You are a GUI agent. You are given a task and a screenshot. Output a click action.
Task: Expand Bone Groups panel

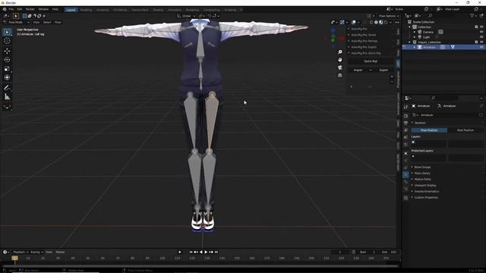422,167
